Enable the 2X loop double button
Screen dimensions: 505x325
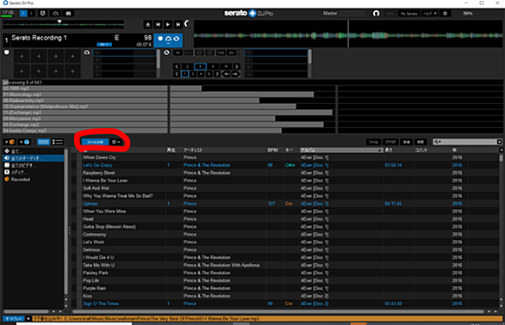point(231,52)
